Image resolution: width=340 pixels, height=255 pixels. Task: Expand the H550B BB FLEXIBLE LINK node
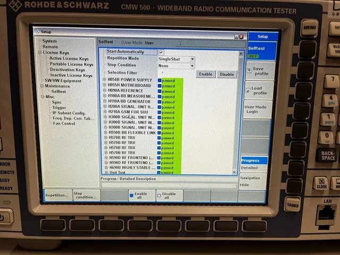106,132
